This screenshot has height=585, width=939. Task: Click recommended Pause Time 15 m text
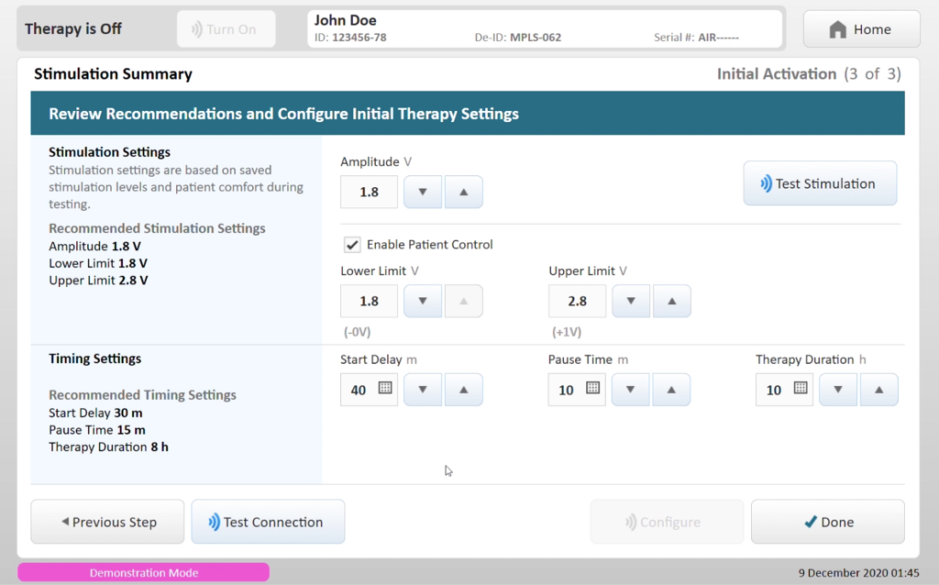(97, 430)
